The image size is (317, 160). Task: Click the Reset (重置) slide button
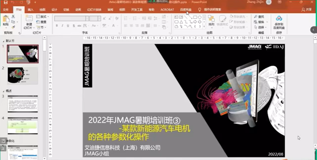(x=41, y=22)
